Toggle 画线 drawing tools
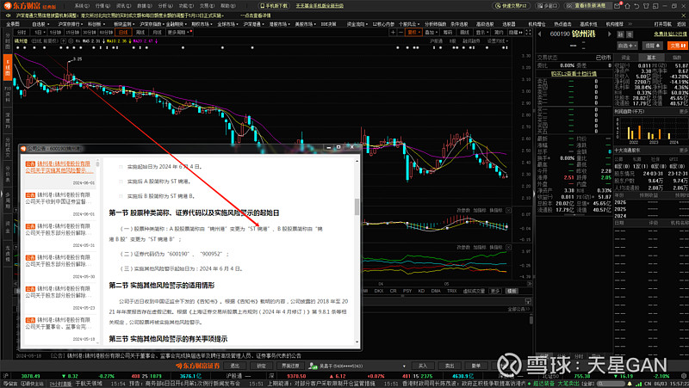The image size is (689, 388). pyautogui.click(x=465, y=33)
